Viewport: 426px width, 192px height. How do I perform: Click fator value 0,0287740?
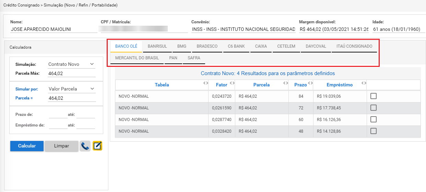point(222,120)
